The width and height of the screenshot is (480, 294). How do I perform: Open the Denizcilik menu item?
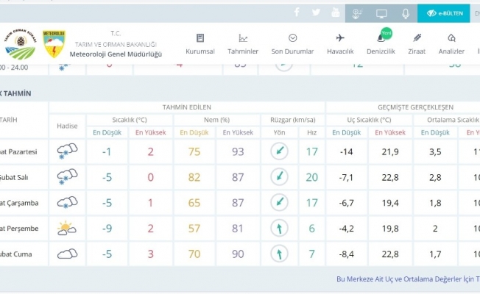(381, 44)
